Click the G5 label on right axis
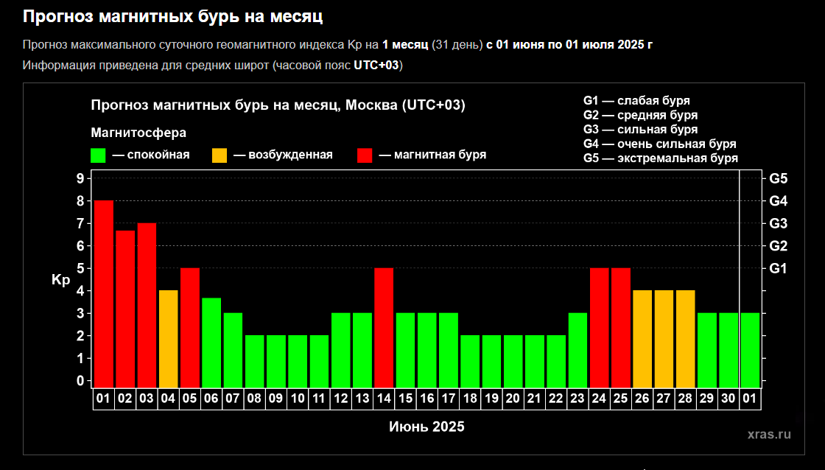The image size is (825, 470). pyautogui.click(x=778, y=178)
